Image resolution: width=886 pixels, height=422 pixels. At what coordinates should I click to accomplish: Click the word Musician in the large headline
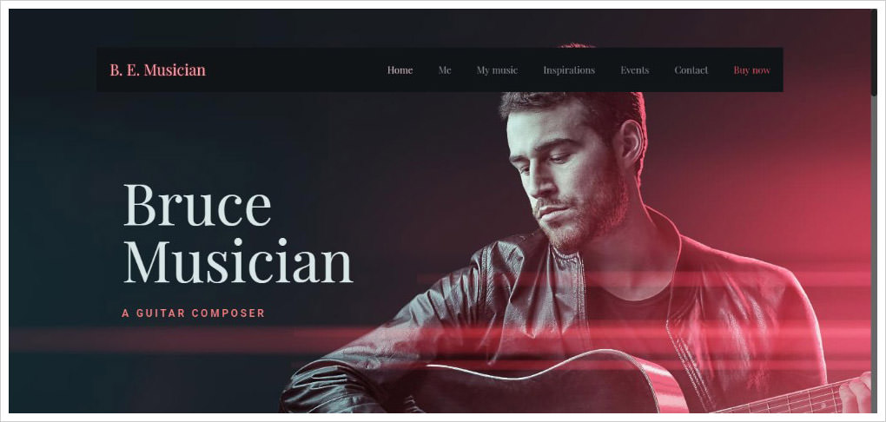238,261
